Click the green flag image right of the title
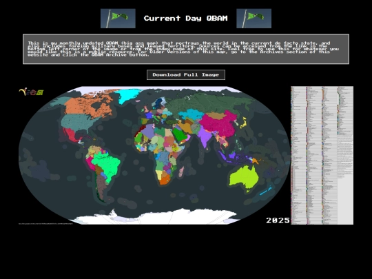This screenshot has height=279, width=372. 254,19
